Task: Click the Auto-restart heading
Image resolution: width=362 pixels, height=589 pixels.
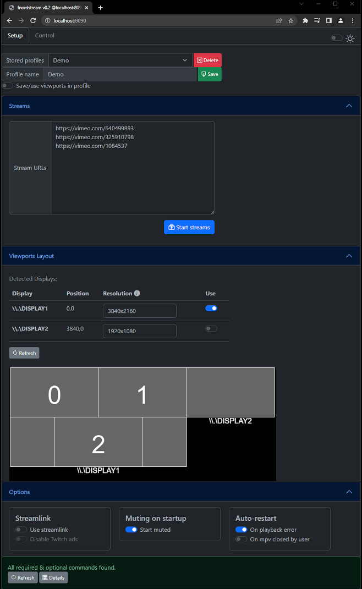Action: 256,518
